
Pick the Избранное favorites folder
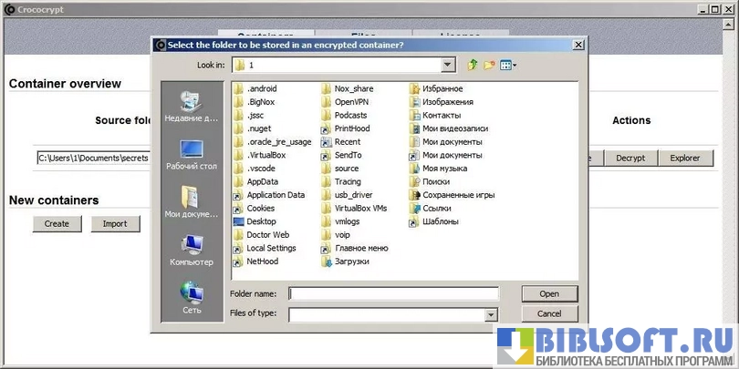tap(442, 88)
